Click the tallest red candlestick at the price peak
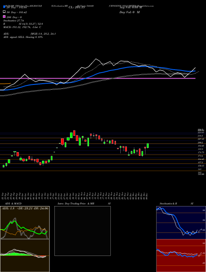This screenshot has height=272, width=206. pos(74,133)
